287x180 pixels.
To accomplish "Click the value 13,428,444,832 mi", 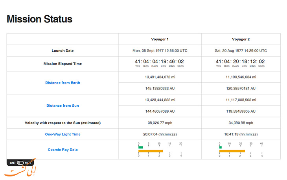I will (160, 100).
